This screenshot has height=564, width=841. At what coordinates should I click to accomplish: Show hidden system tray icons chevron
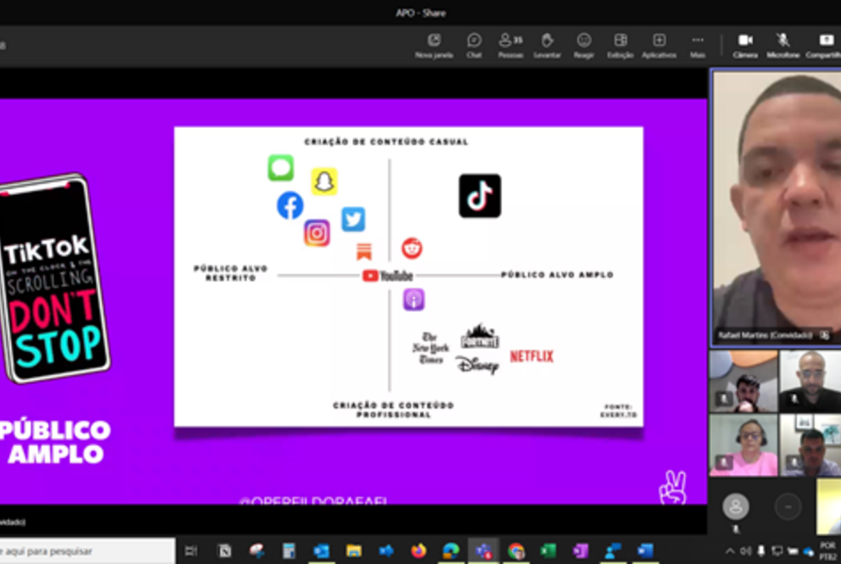tap(730, 551)
